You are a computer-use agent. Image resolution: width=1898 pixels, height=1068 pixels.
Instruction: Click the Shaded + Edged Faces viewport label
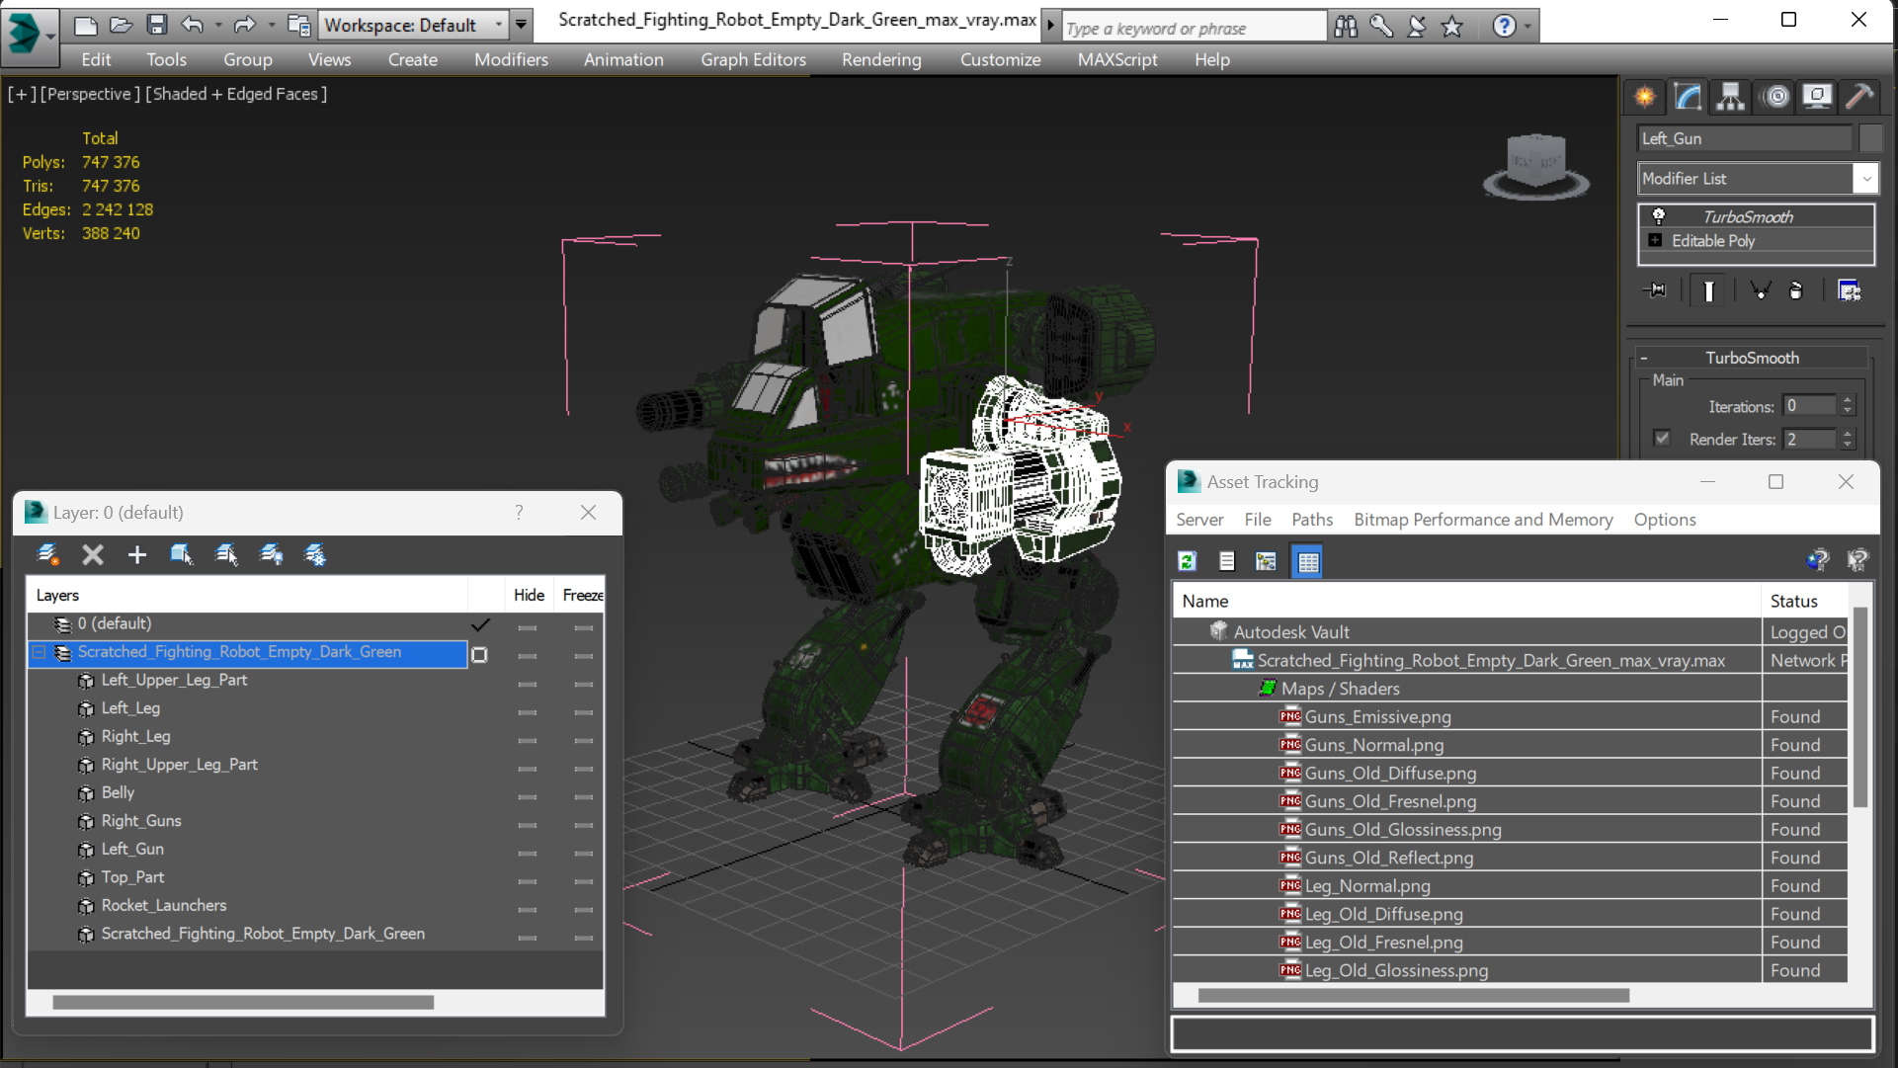[x=236, y=94]
